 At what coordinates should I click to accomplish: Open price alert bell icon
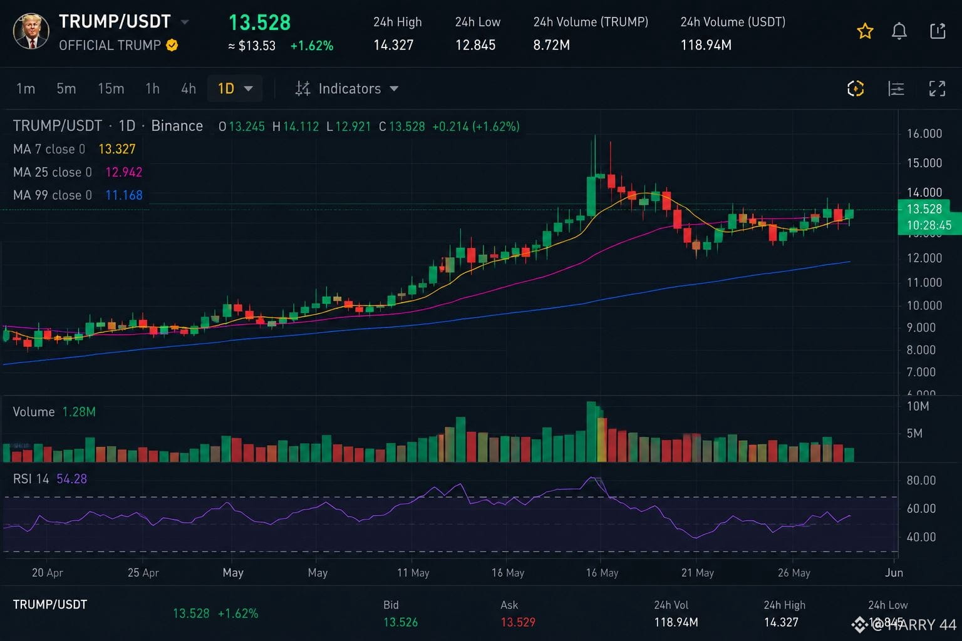899,31
